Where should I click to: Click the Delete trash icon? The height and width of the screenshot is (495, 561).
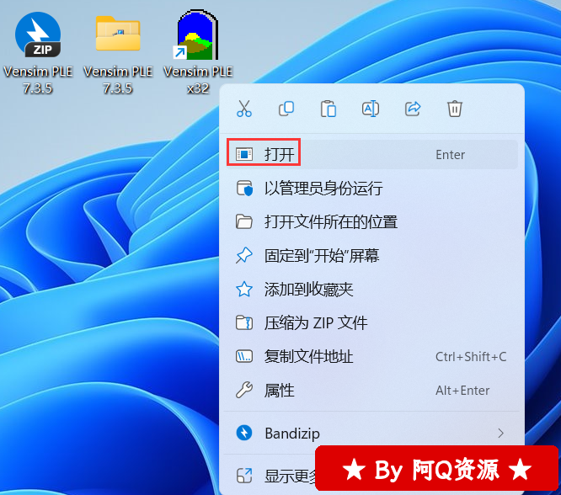point(455,109)
